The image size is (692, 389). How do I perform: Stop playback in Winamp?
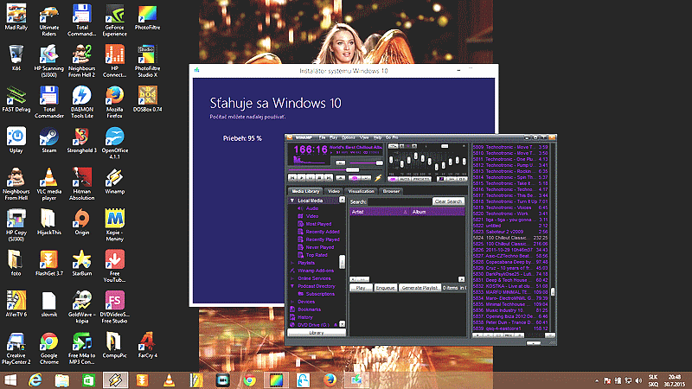[319, 178]
